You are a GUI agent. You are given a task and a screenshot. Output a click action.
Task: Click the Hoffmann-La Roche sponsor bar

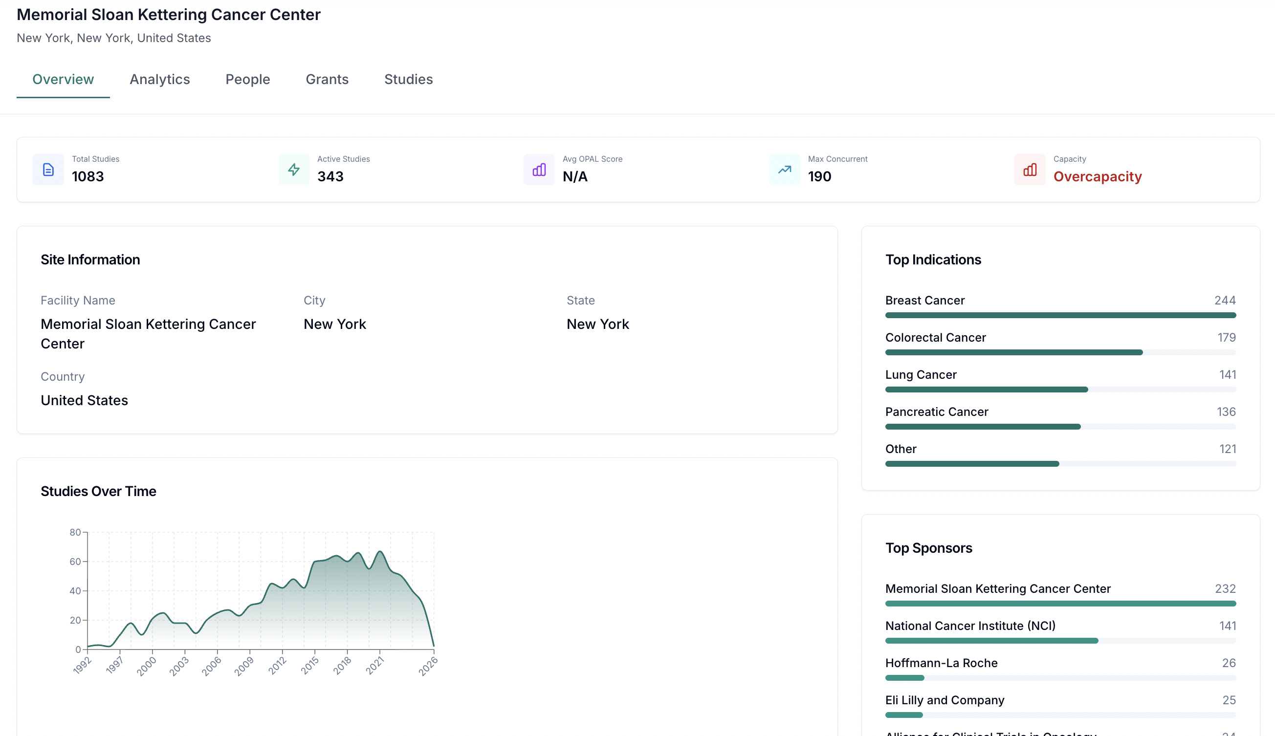[x=1060, y=678]
